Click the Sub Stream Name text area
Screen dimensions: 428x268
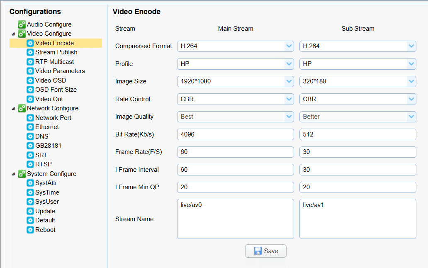click(x=357, y=219)
